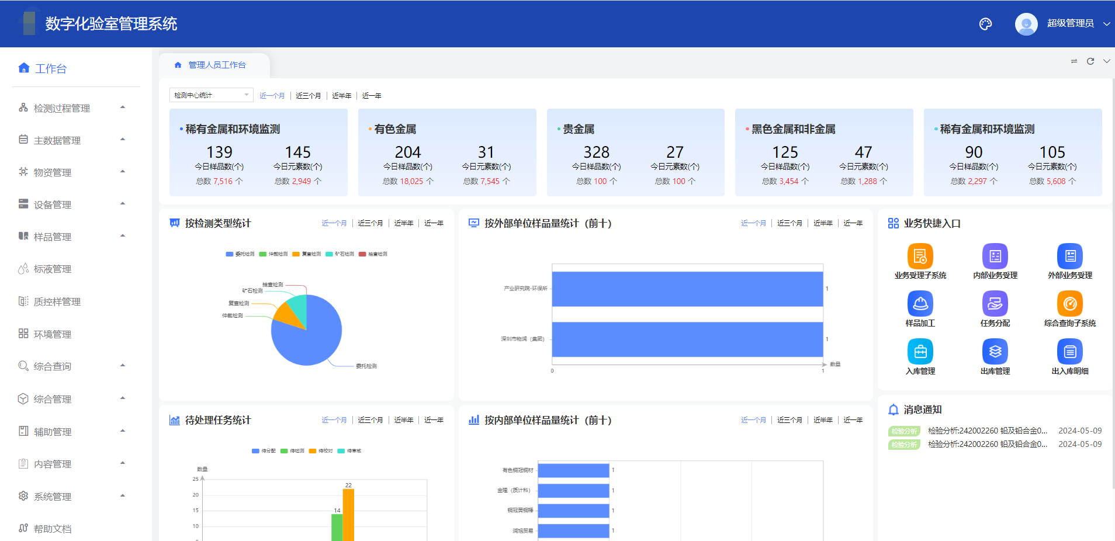Click the 业务快捷入口 grid icon

894,223
